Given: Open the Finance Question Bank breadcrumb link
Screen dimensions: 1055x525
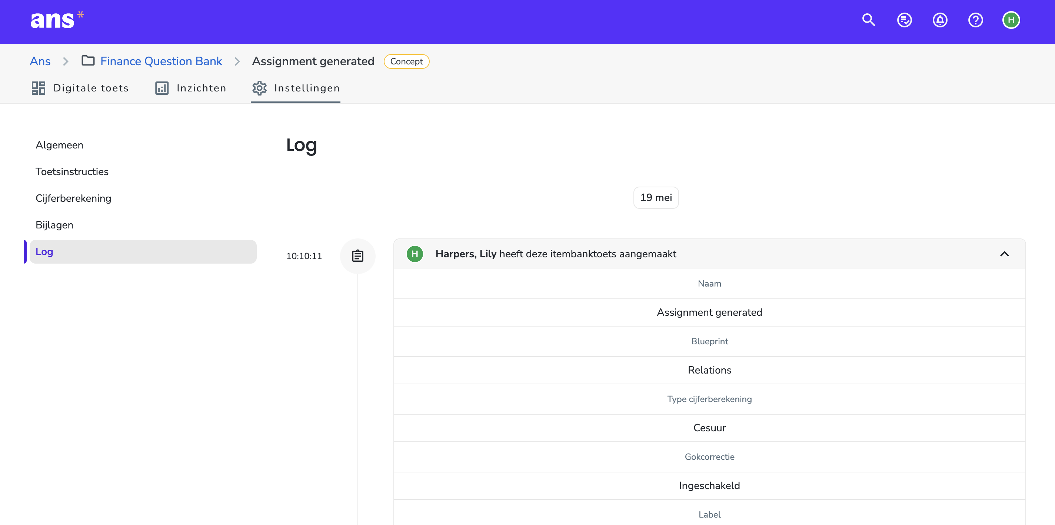Looking at the screenshot, I should pyautogui.click(x=161, y=61).
